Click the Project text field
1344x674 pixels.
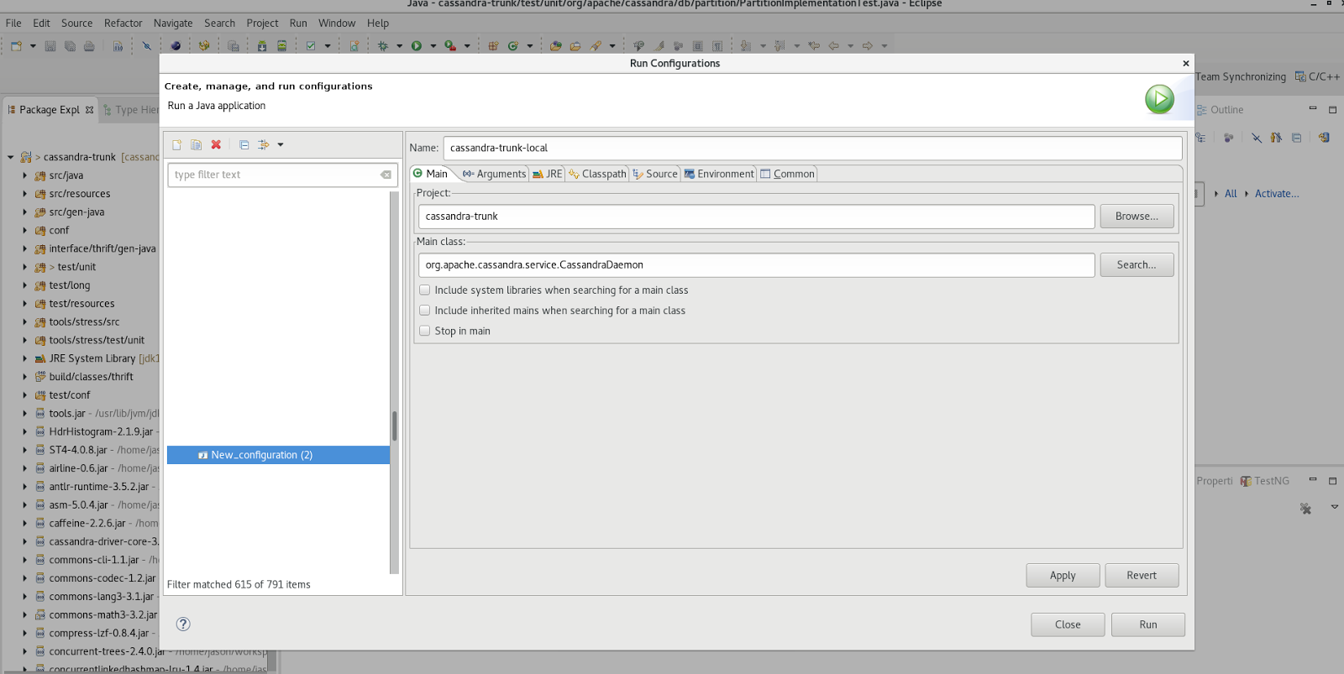(756, 217)
